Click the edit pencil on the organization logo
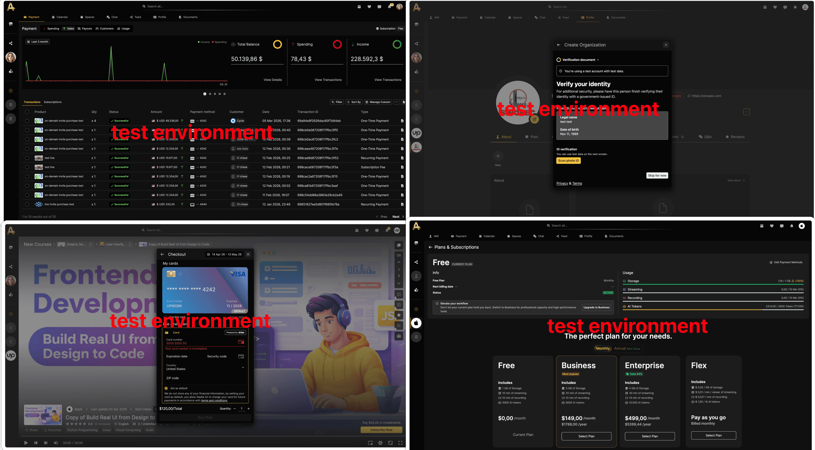 pyautogui.click(x=534, y=119)
